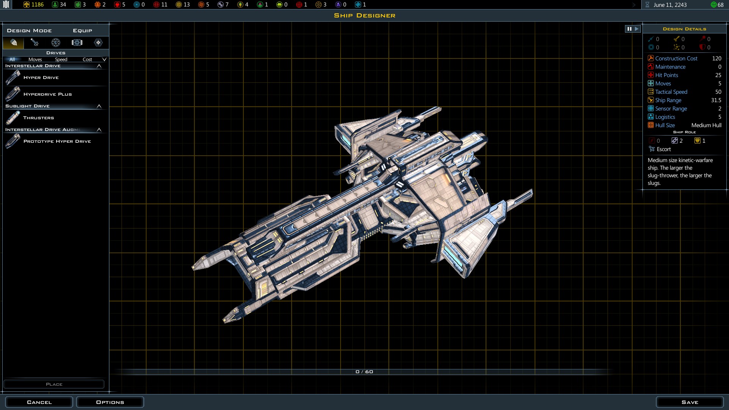Open the main menu logo icon
This screenshot has height=410, width=729.
click(6, 5)
